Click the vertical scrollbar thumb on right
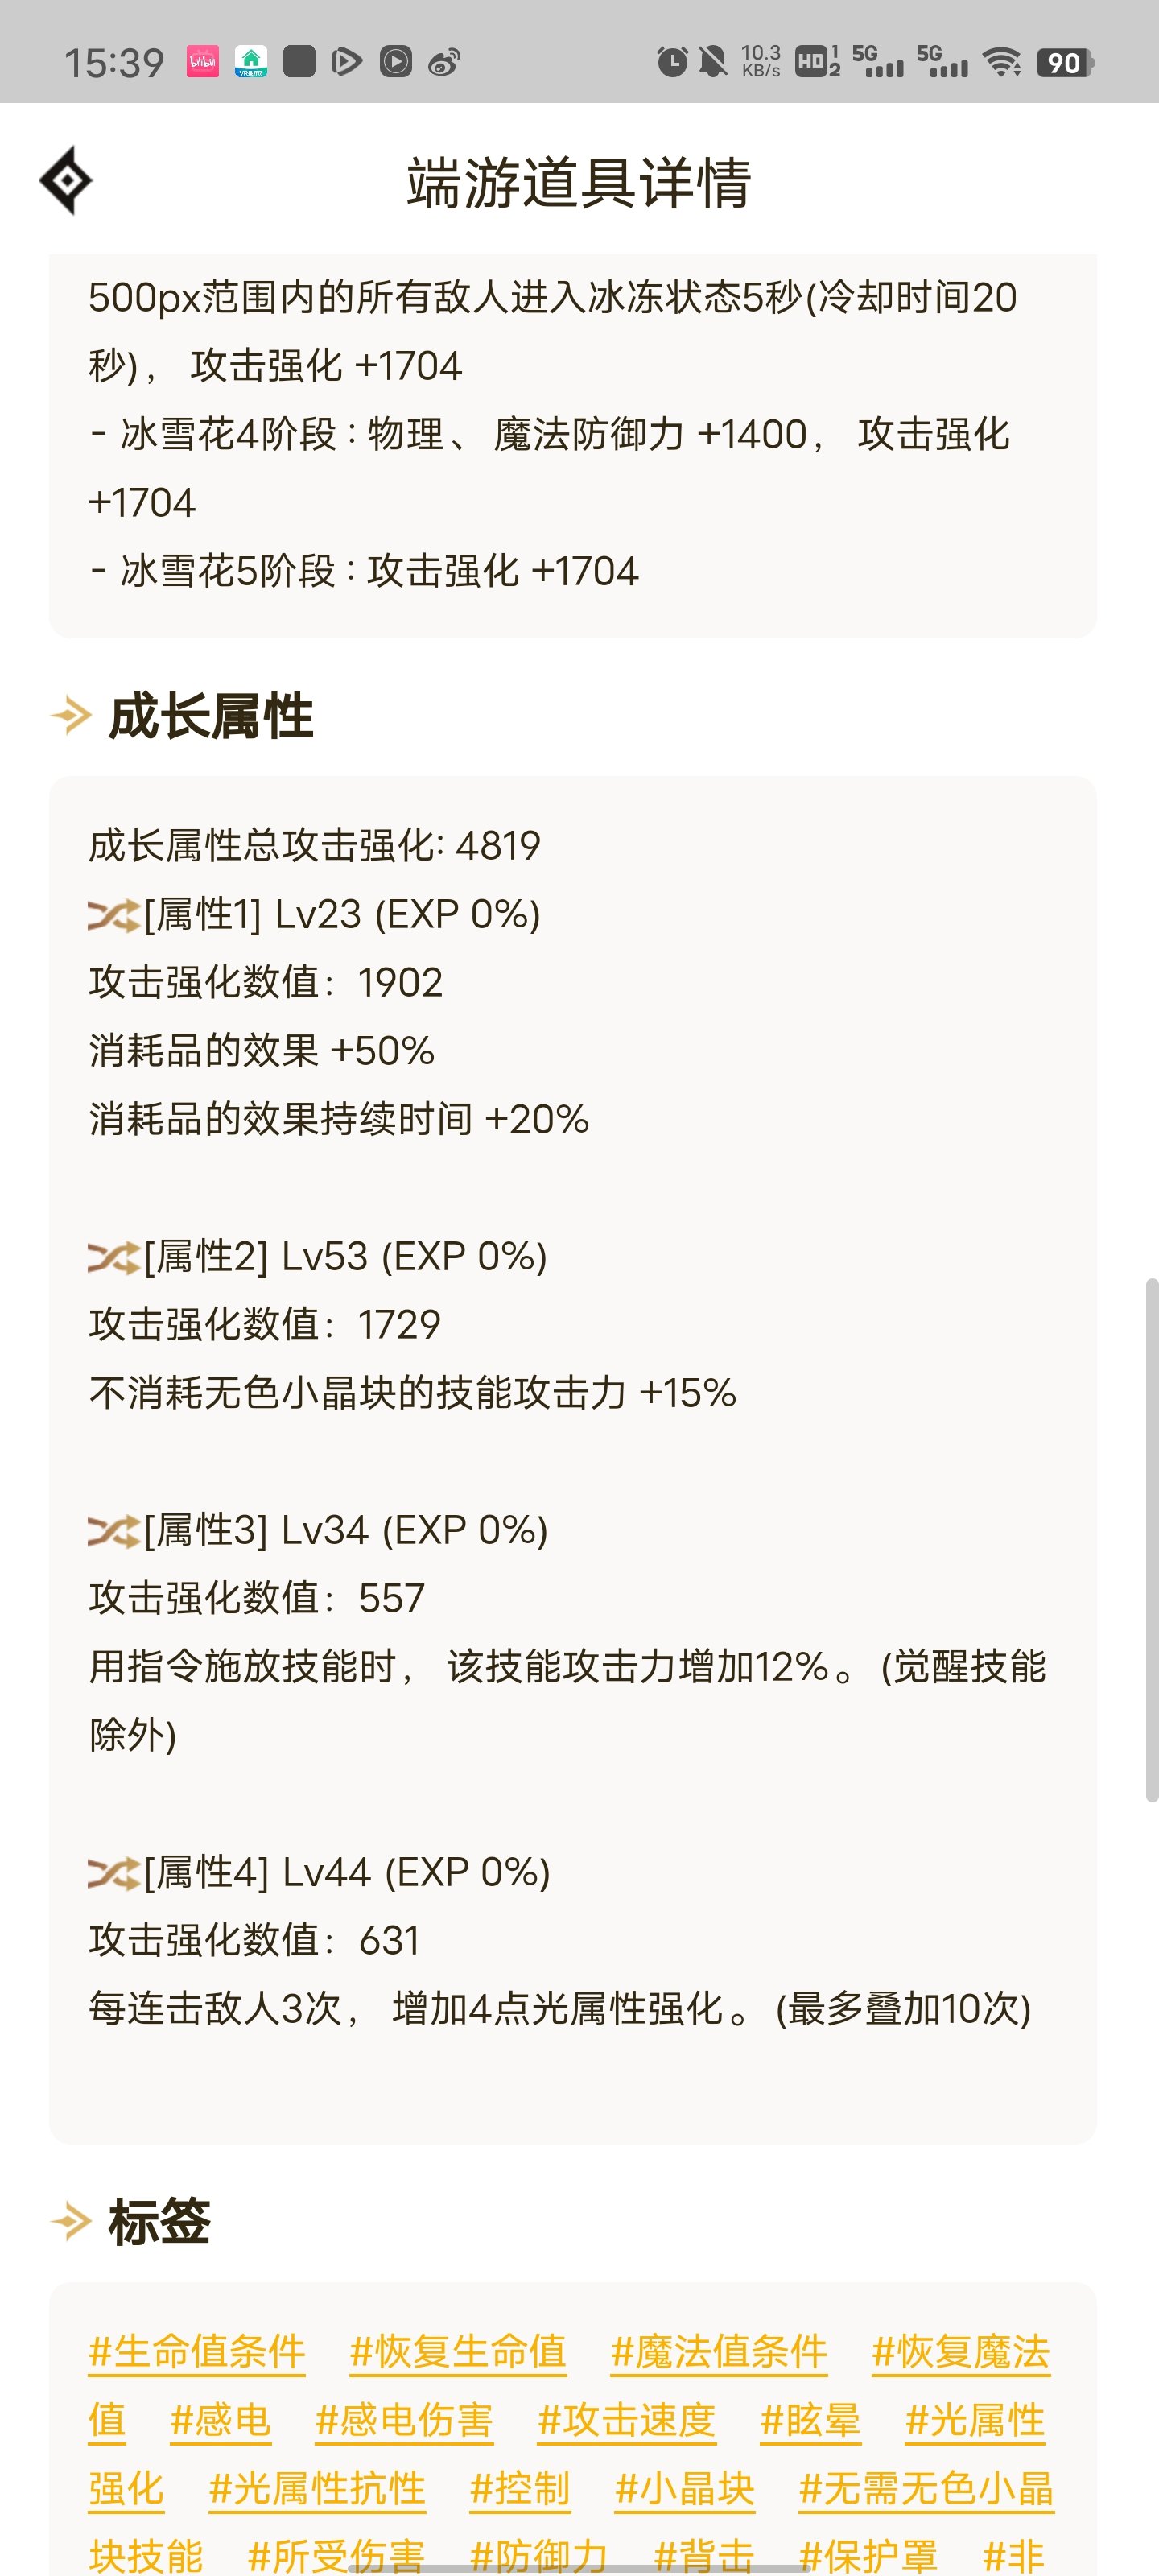 [x=1152, y=1540]
